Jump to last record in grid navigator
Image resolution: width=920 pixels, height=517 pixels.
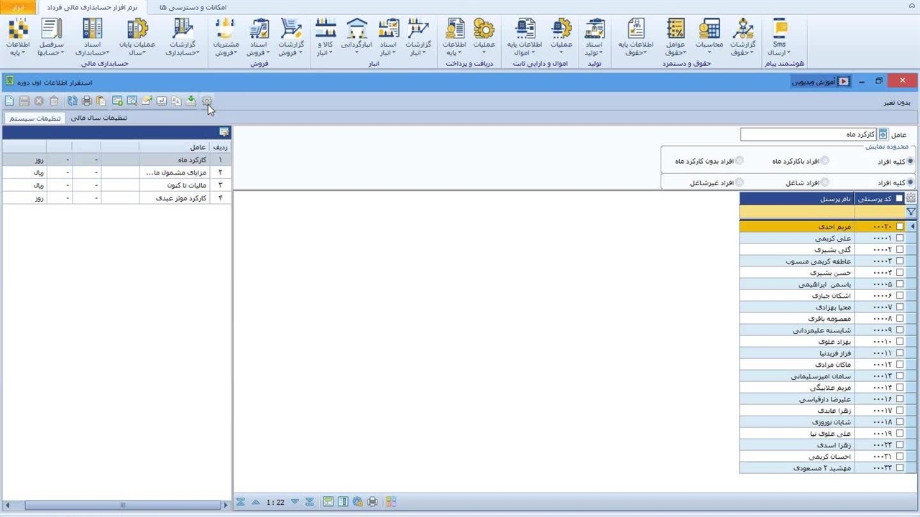(310, 502)
